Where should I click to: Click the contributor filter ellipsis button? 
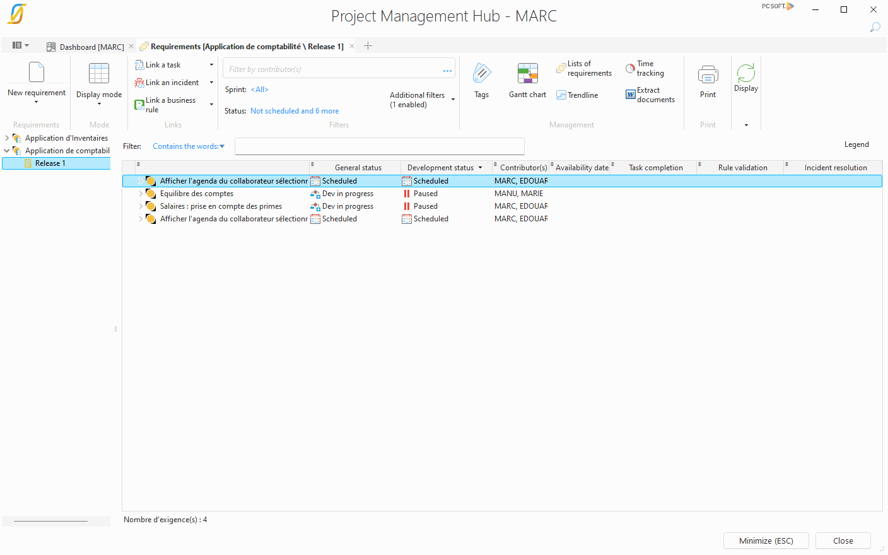click(447, 70)
